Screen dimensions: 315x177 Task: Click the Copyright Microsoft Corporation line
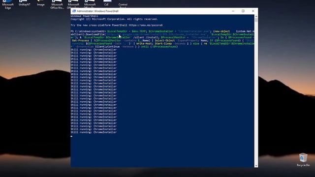coord(114,19)
